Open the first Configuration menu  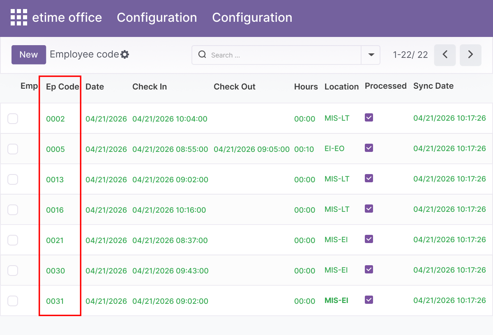point(157,18)
